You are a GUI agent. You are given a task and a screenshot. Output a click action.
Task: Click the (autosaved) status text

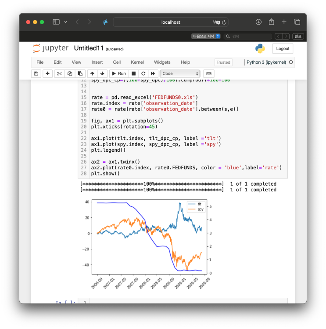tap(115, 49)
